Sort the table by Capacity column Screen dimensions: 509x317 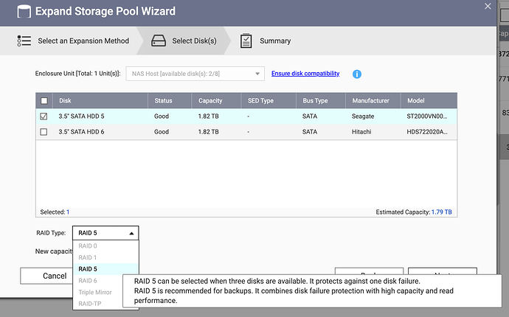click(x=211, y=100)
